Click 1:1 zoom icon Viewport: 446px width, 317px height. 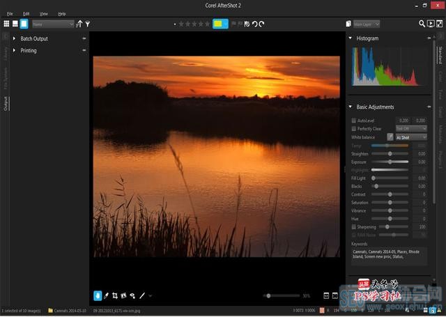coord(326,296)
